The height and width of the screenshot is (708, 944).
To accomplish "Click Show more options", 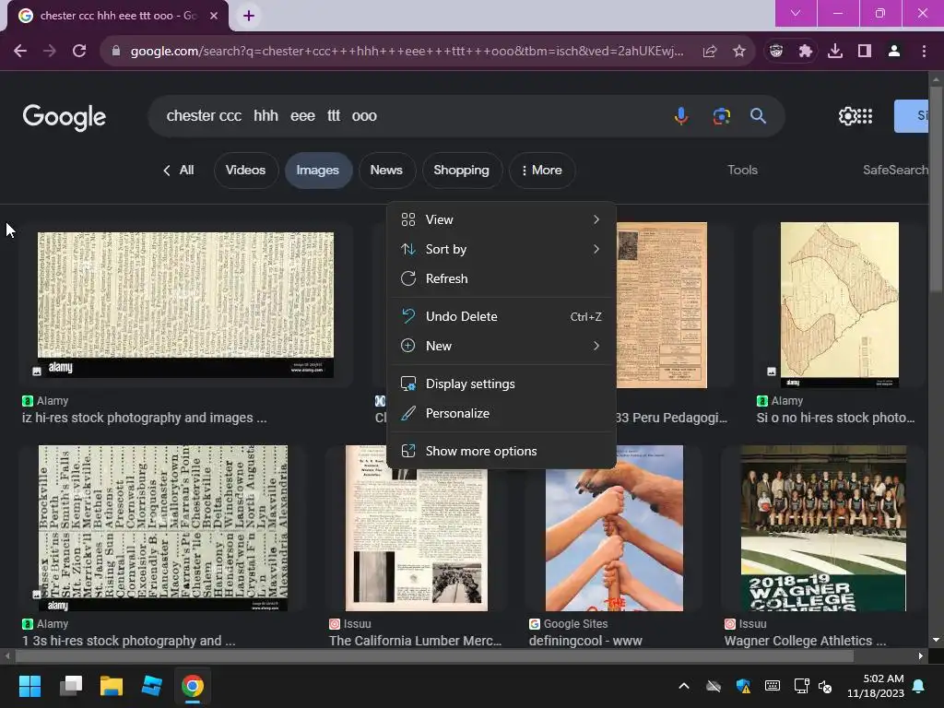I will tap(501, 452).
